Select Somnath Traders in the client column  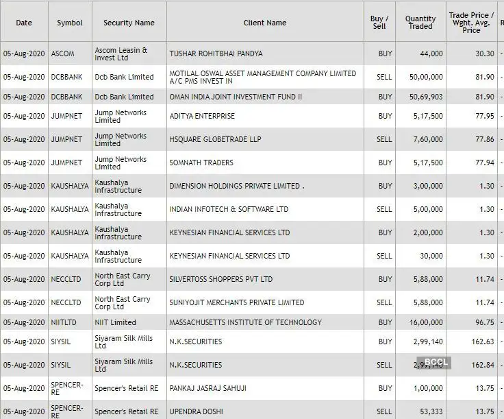(x=201, y=163)
